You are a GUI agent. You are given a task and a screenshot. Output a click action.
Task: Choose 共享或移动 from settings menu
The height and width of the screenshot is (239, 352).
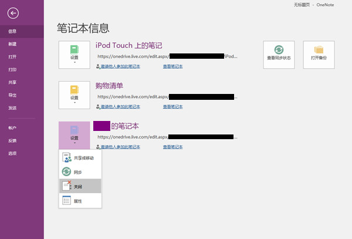(x=80, y=158)
